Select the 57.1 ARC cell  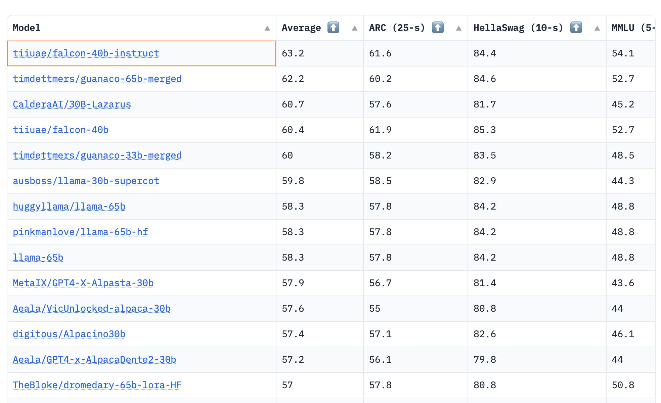point(415,334)
